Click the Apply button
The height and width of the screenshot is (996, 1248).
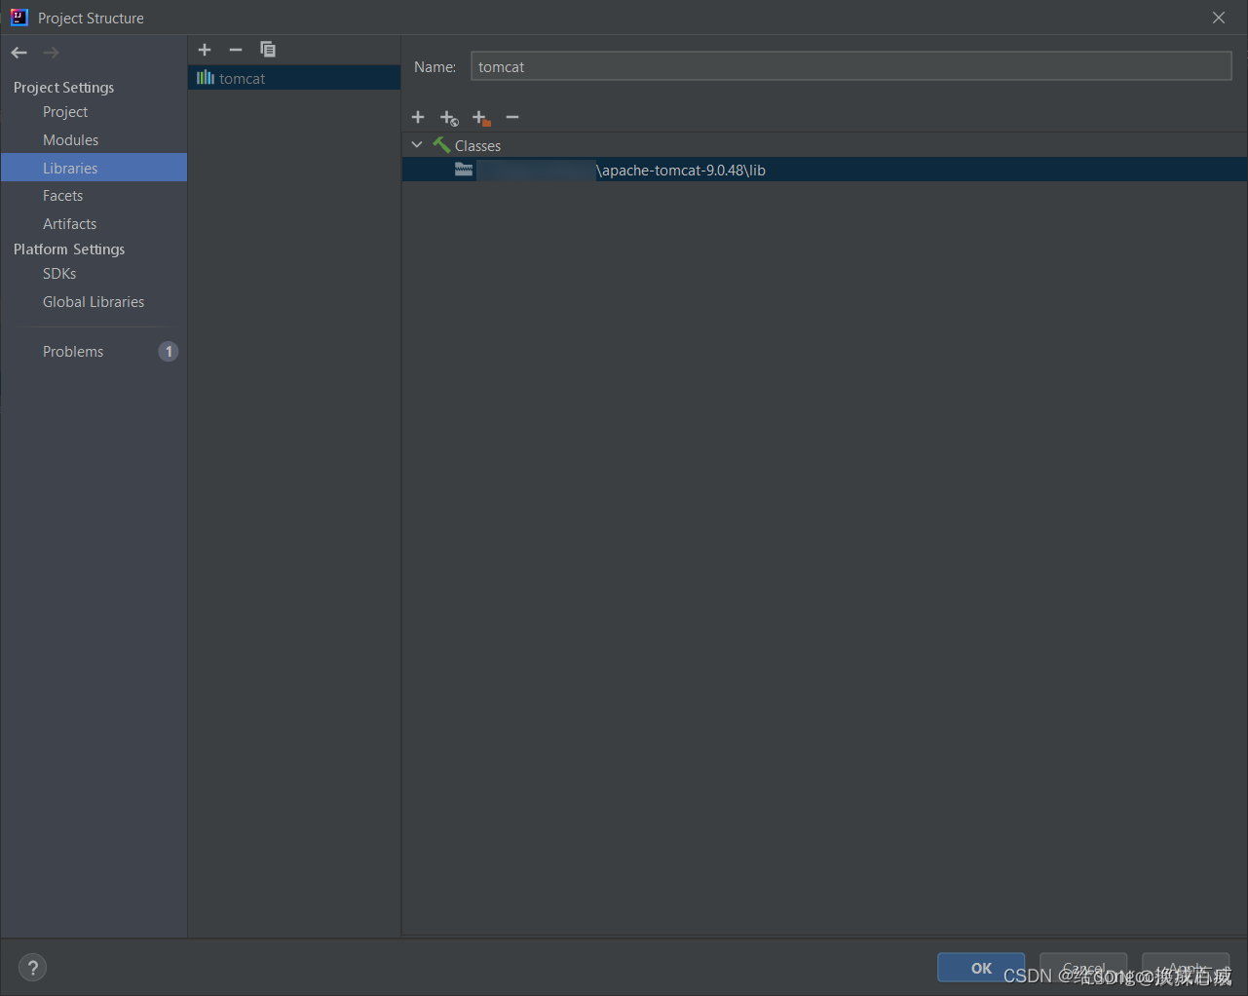[x=1186, y=968]
